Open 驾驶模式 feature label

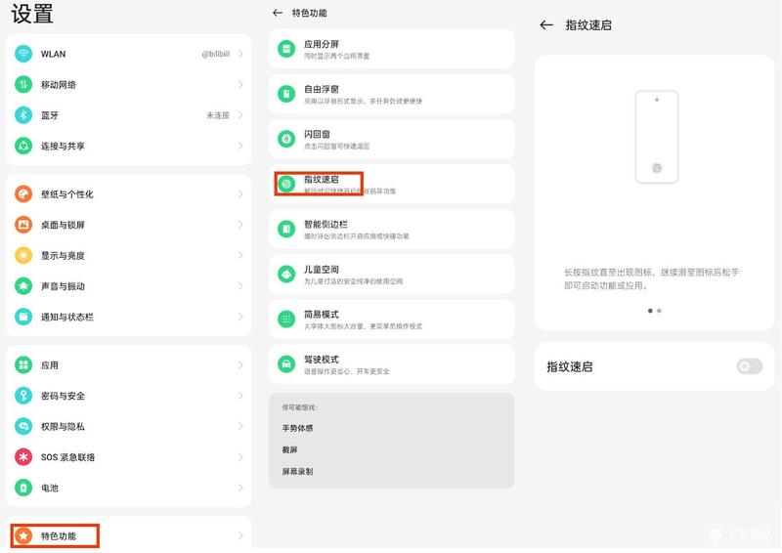pos(322,359)
